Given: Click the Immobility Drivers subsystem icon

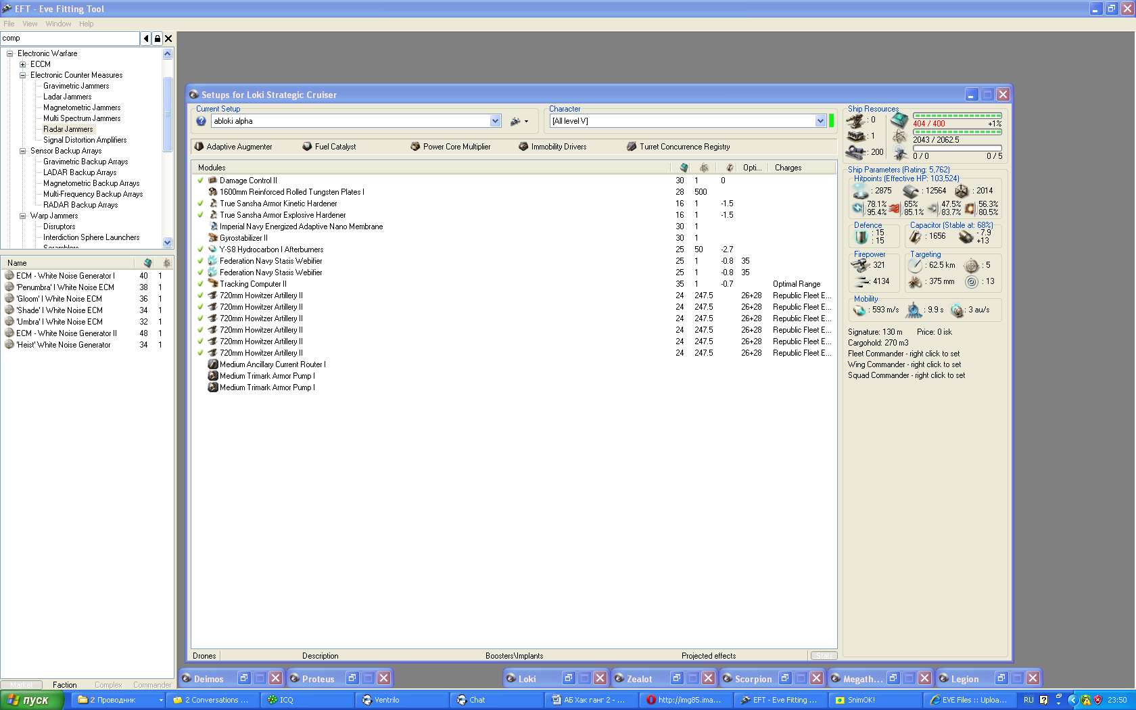Looking at the screenshot, I should [x=523, y=146].
